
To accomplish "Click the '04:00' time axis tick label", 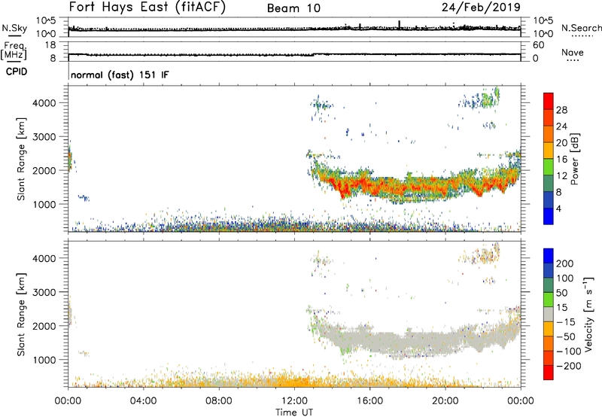I will pos(143,401).
